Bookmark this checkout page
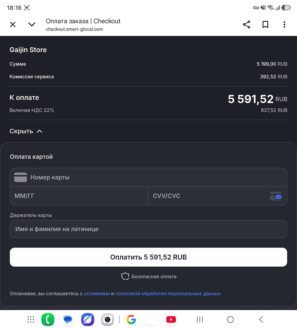Viewport: 297px width, 329px height. [265, 25]
